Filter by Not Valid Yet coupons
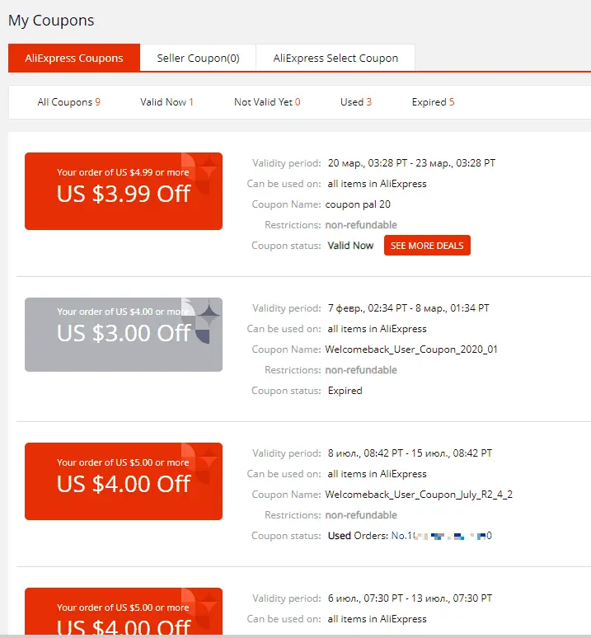This screenshot has height=638, width=591. [267, 102]
